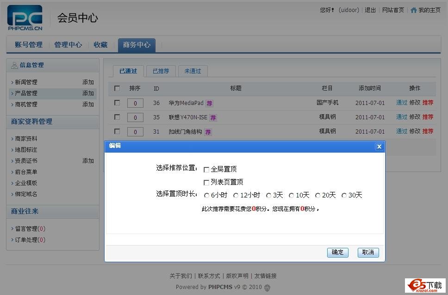Click 推荐 for 扣线门角结构

click(428, 131)
